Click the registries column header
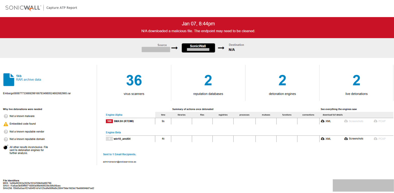 [x=223, y=115]
